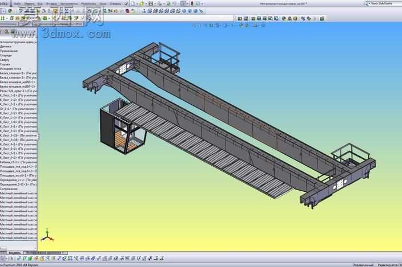
Task: Click the Select cursor tool icon
Action: click(x=183, y=3)
